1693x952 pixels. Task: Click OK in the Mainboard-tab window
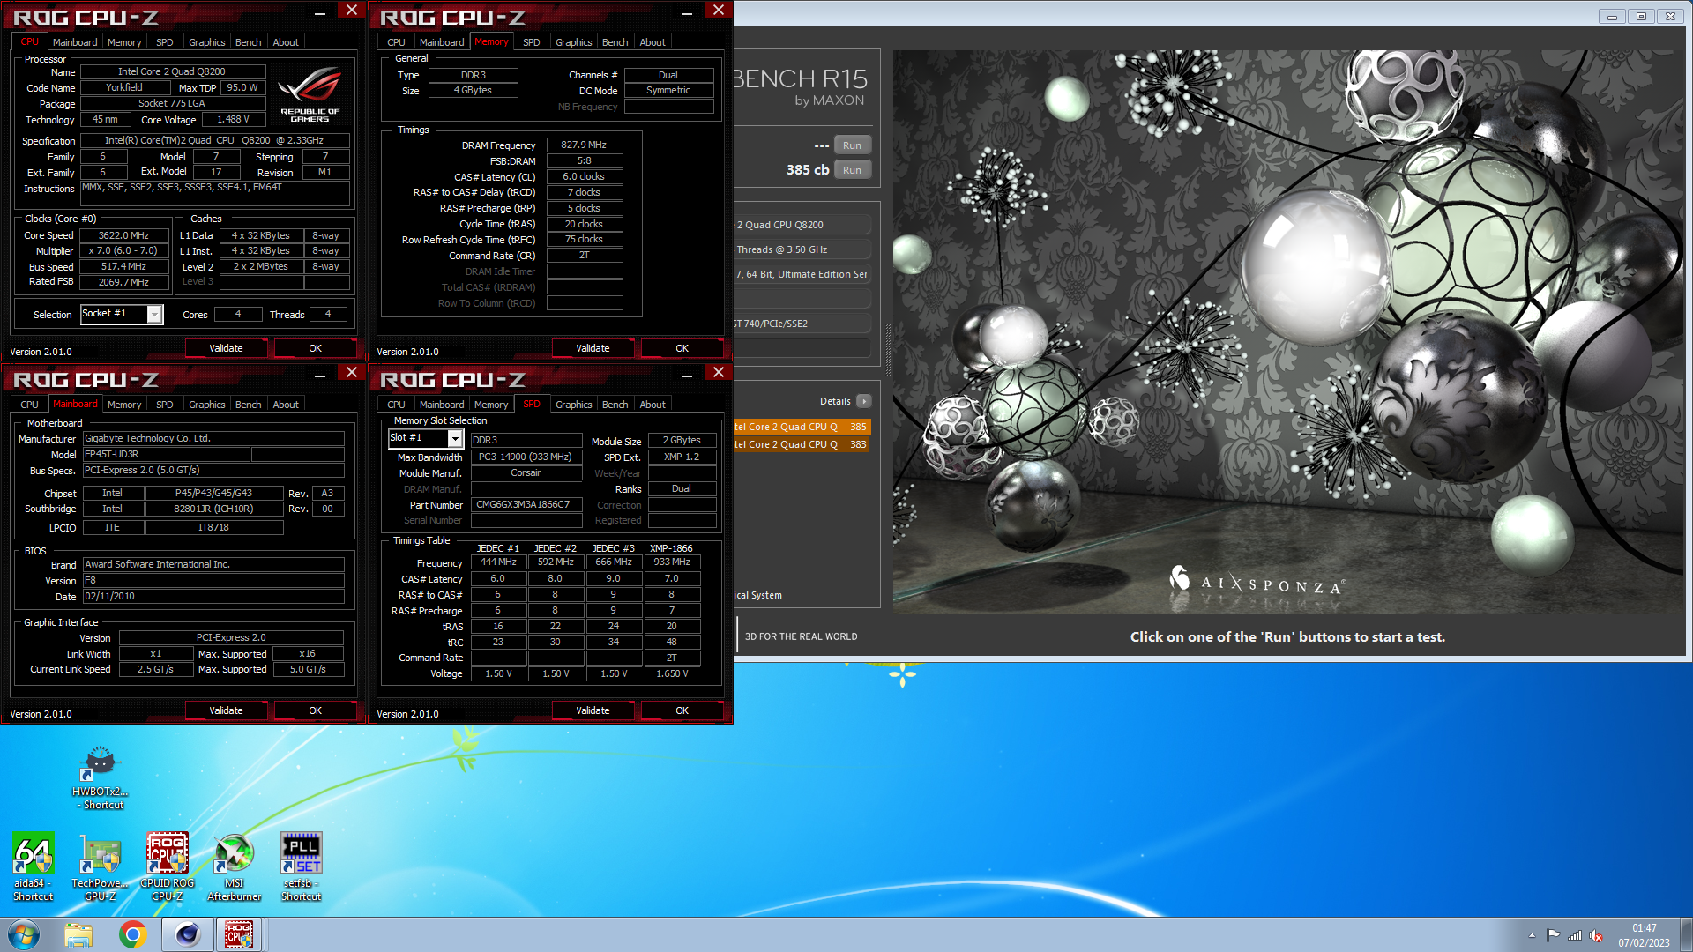point(315,710)
